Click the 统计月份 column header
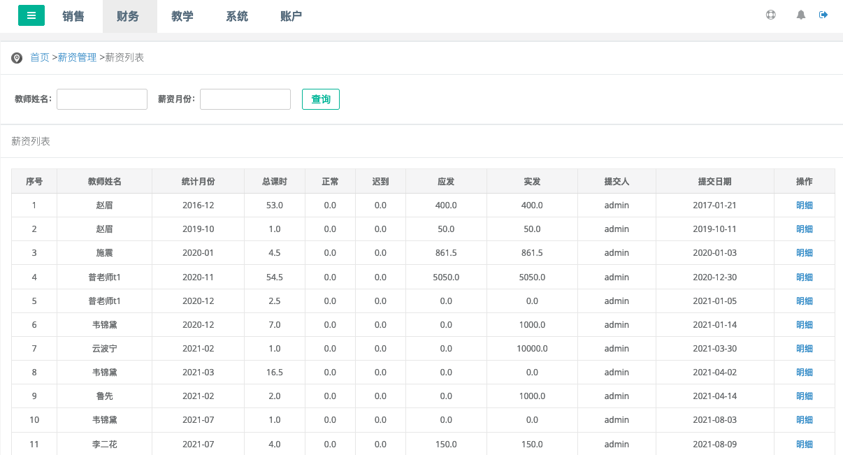The width and height of the screenshot is (843, 455). coord(198,182)
